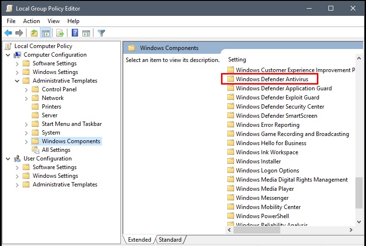This screenshot has height=246, width=366.
Task: Select Windows Game Recording and Broadcasting
Action: 292,134
